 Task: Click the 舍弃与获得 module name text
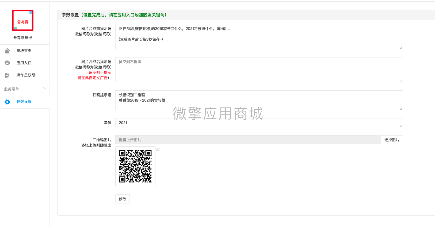[23, 38]
